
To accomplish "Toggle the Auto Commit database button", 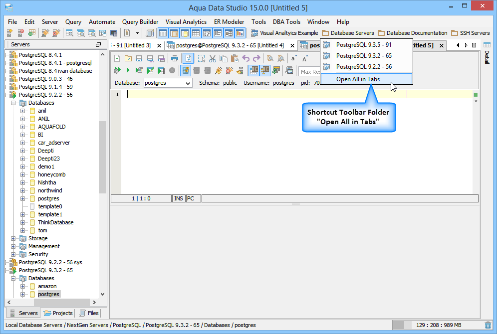I will (x=186, y=70).
